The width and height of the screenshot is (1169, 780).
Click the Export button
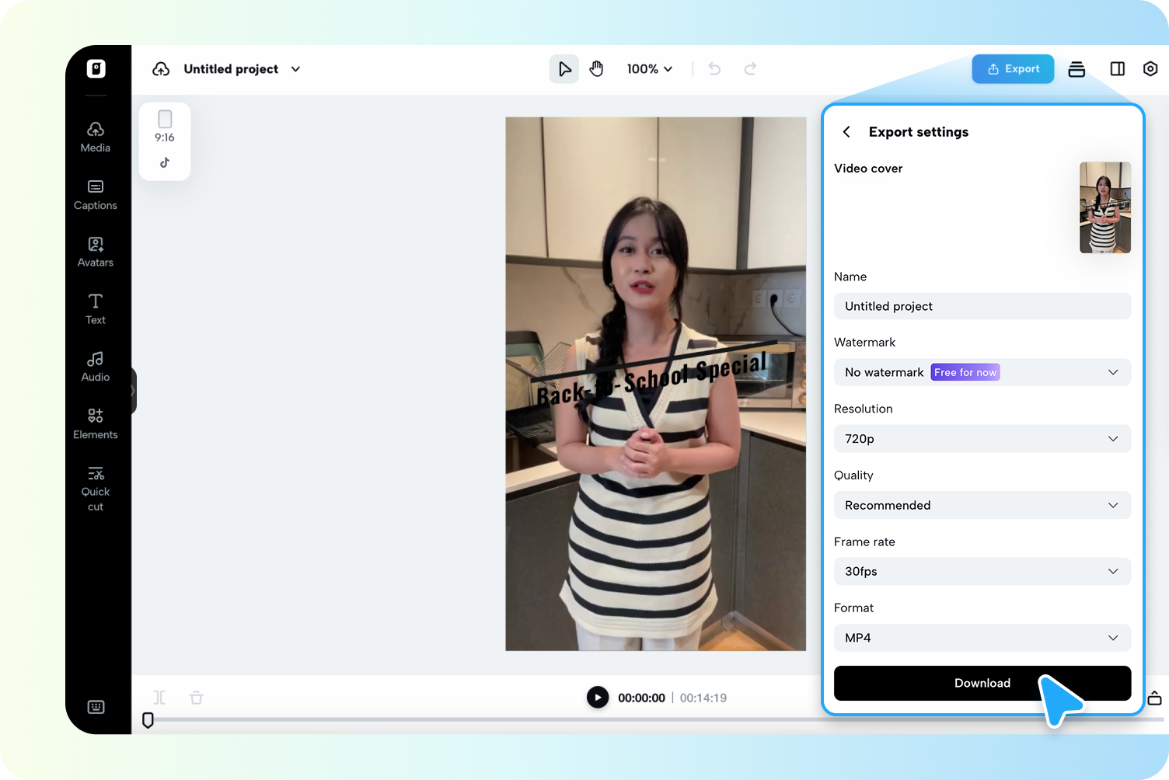[x=1013, y=69]
